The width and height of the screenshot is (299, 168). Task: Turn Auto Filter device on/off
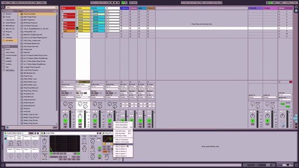point(42,133)
